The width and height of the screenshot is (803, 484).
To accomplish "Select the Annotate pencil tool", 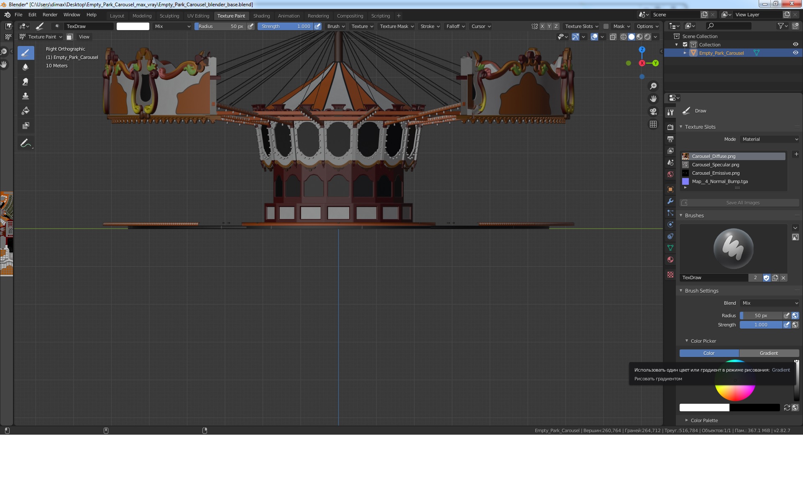I will click(26, 143).
